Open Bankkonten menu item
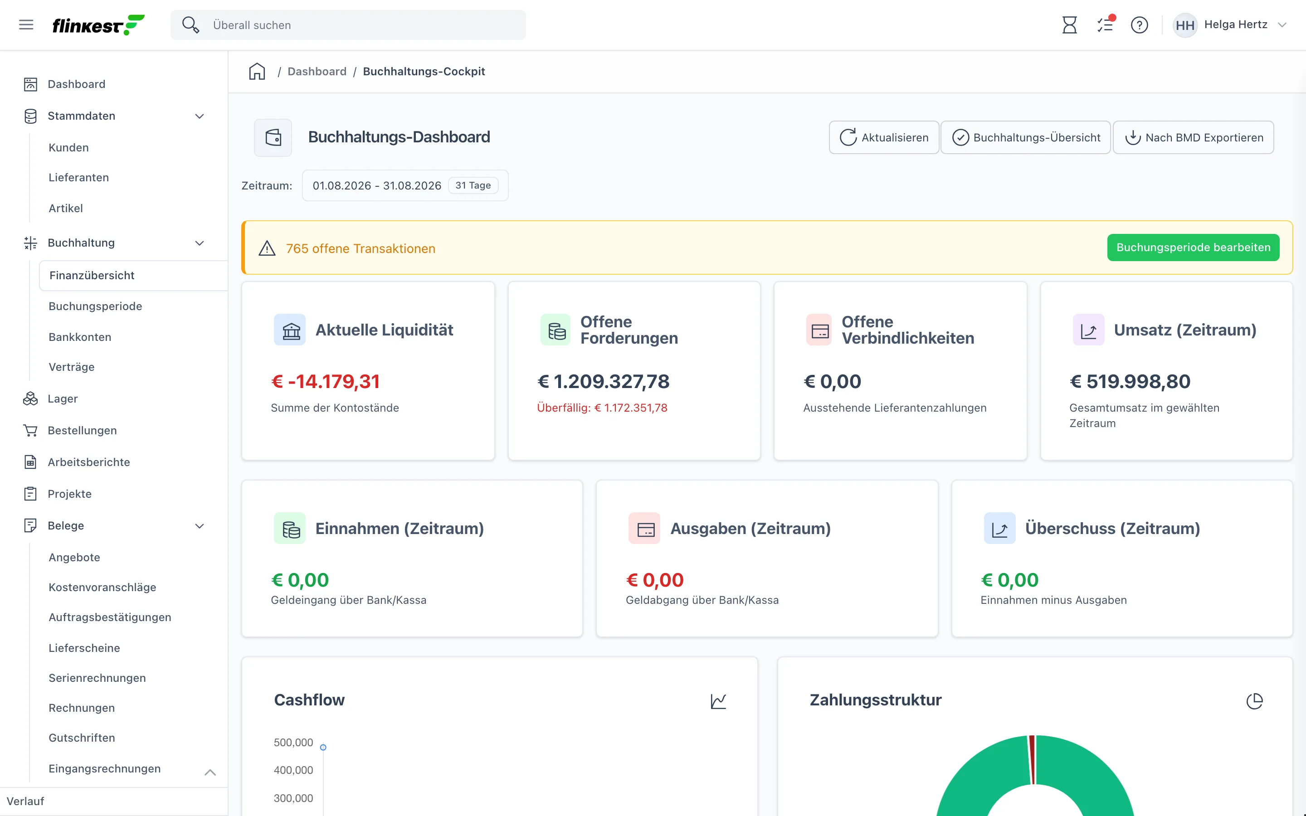 click(x=80, y=337)
